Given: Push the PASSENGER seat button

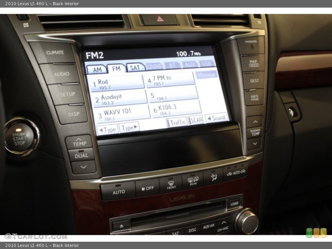Looking at the screenshot, I should (251, 45).
